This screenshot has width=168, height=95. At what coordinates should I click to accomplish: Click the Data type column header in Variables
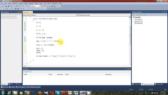[x=60, y=74]
